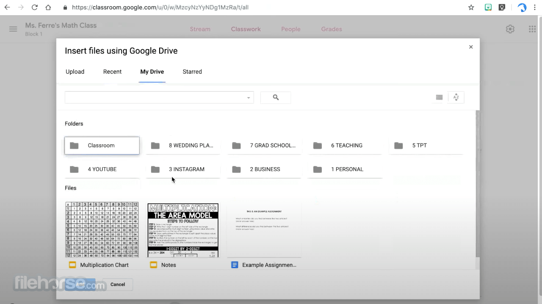Select the 4 YOUTUBE folder

pyautogui.click(x=102, y=169)
